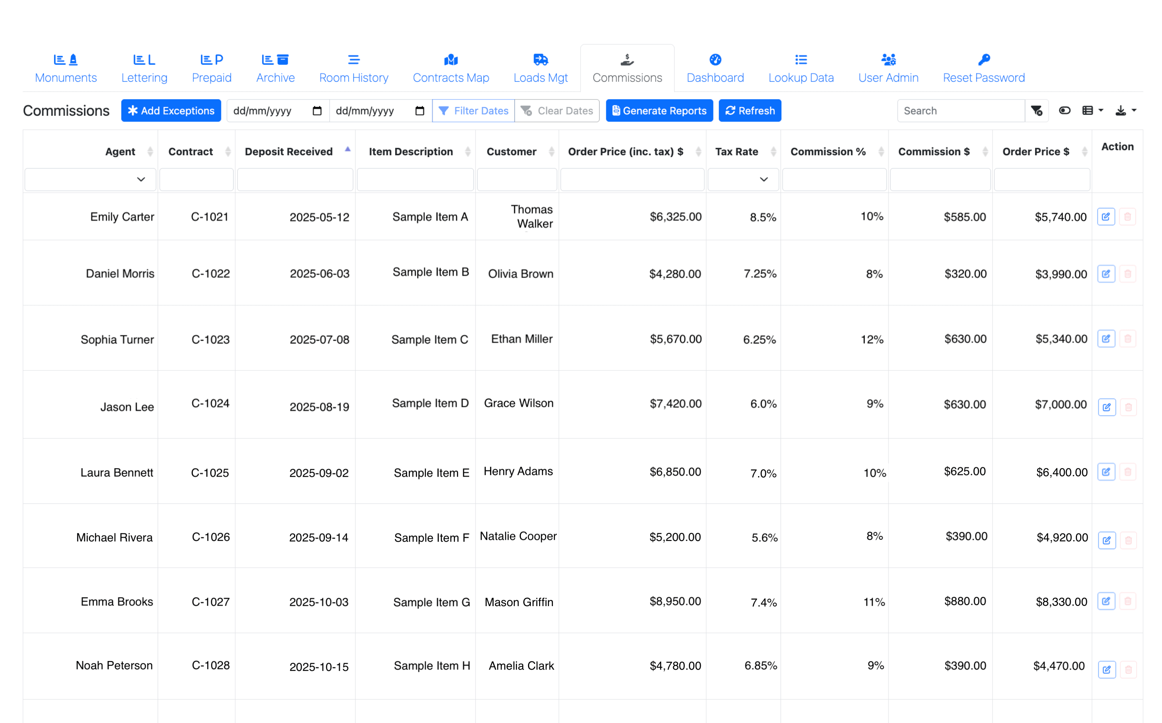Clear all active filters using filter-off icon

[1037, 111]
